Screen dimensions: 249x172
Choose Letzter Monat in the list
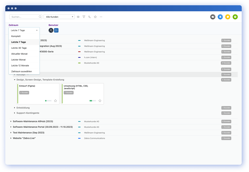(x=24, y=60)
